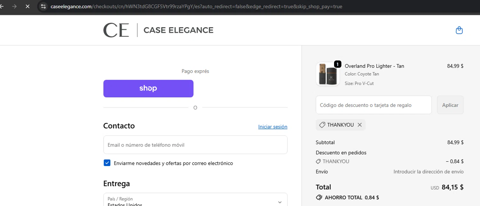This screenshot has width=480, height=206.
Task: Click the discount tag icon beside THANKYOU chip
Action: 322,125
